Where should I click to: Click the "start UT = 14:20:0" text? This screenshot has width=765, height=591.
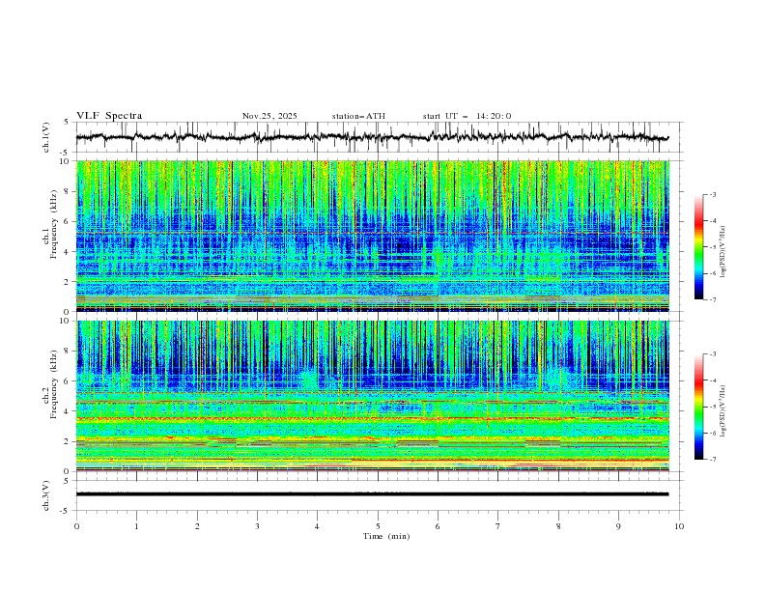[467, 116]
